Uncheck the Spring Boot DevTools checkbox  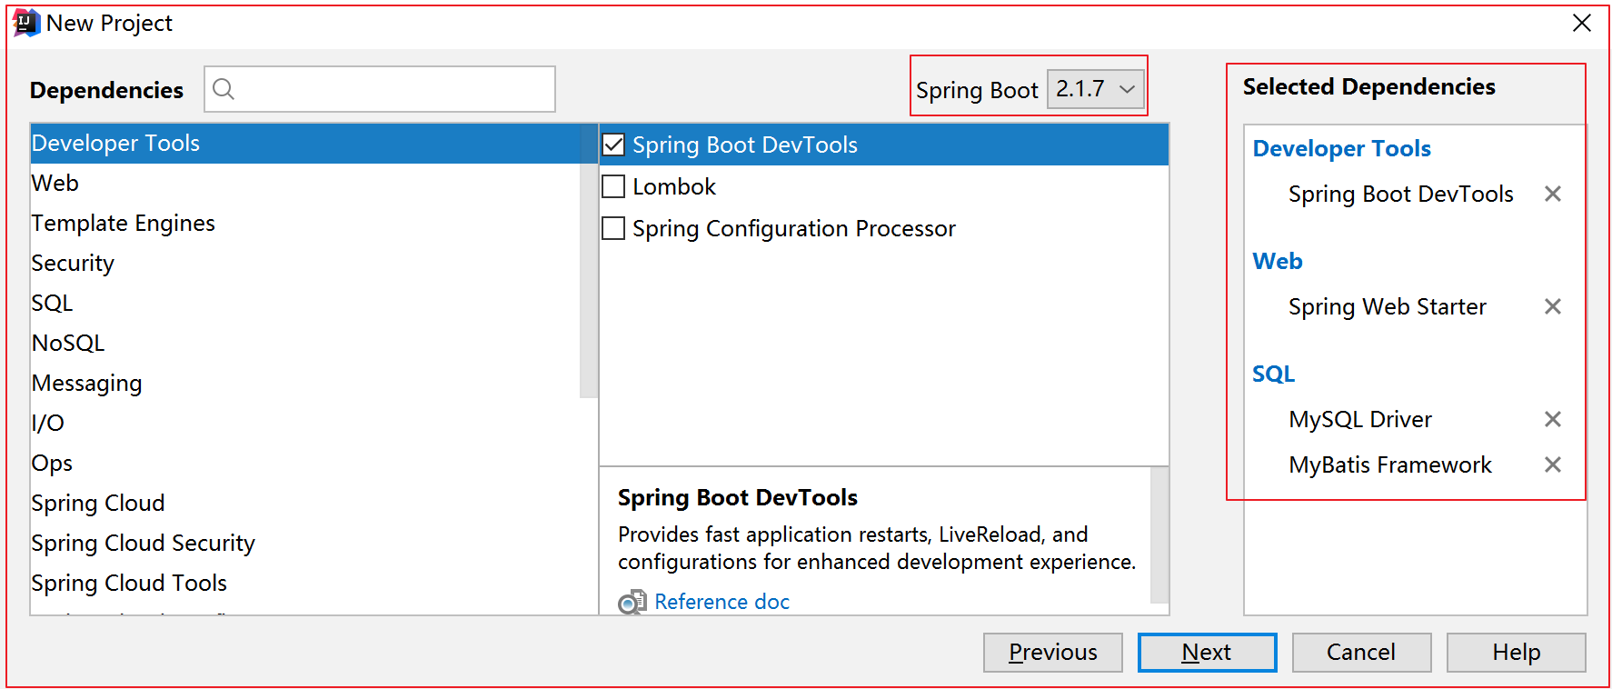point(614,145)
